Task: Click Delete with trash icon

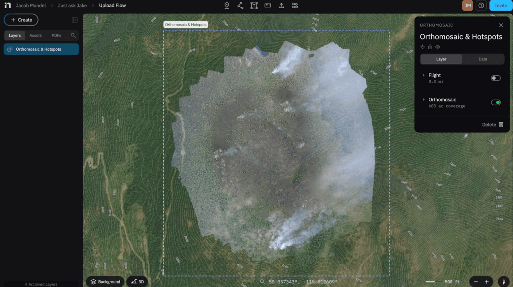Action: [x=493, y=125]
